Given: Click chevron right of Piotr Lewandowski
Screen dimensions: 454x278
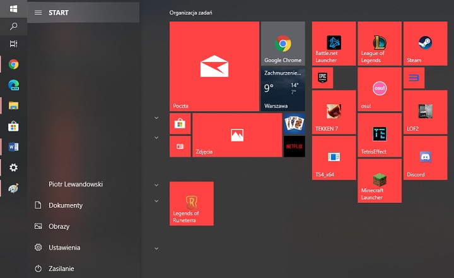Looking at the screenshot, I should (156, 184).
